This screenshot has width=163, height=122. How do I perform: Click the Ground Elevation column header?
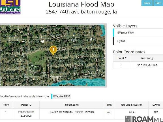132,105
